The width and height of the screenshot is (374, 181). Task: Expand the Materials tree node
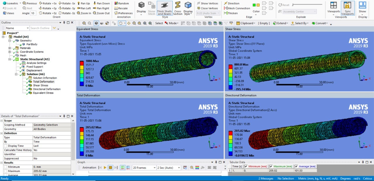[10, 48]
